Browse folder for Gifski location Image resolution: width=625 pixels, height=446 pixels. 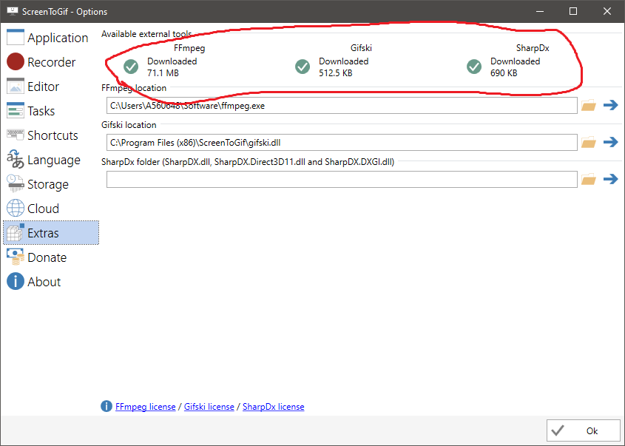[x=588, y=142]
